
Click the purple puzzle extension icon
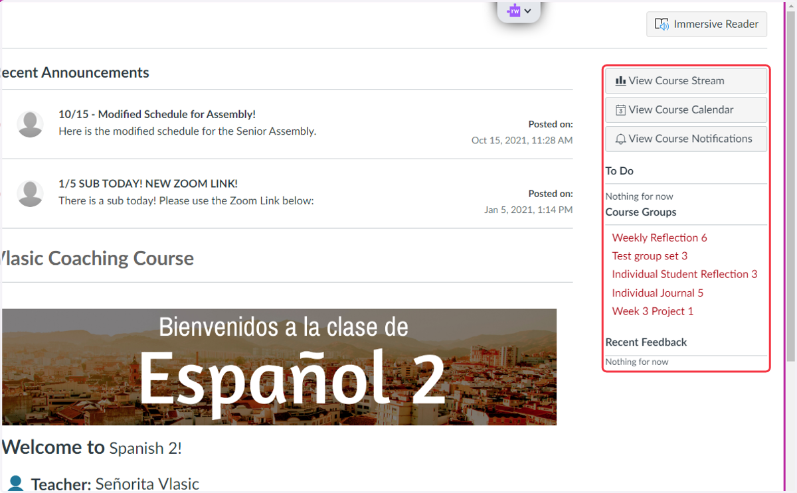click(x=513, y=11)
